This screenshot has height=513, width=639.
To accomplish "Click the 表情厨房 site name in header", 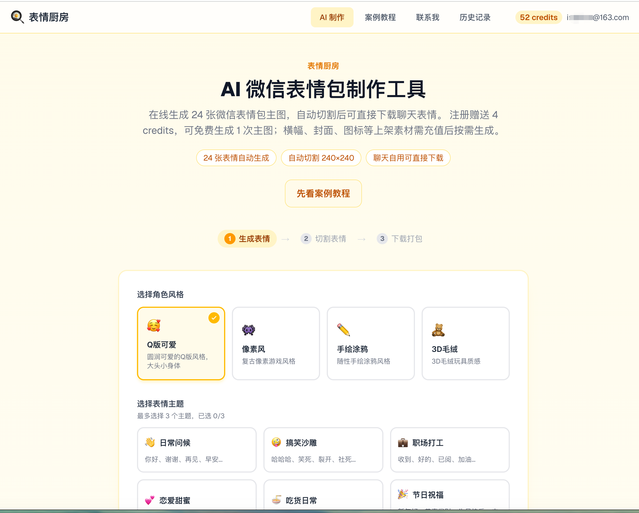I will point(49,17).
